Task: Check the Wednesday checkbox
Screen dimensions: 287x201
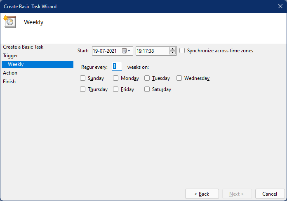Action: [179, 78]
